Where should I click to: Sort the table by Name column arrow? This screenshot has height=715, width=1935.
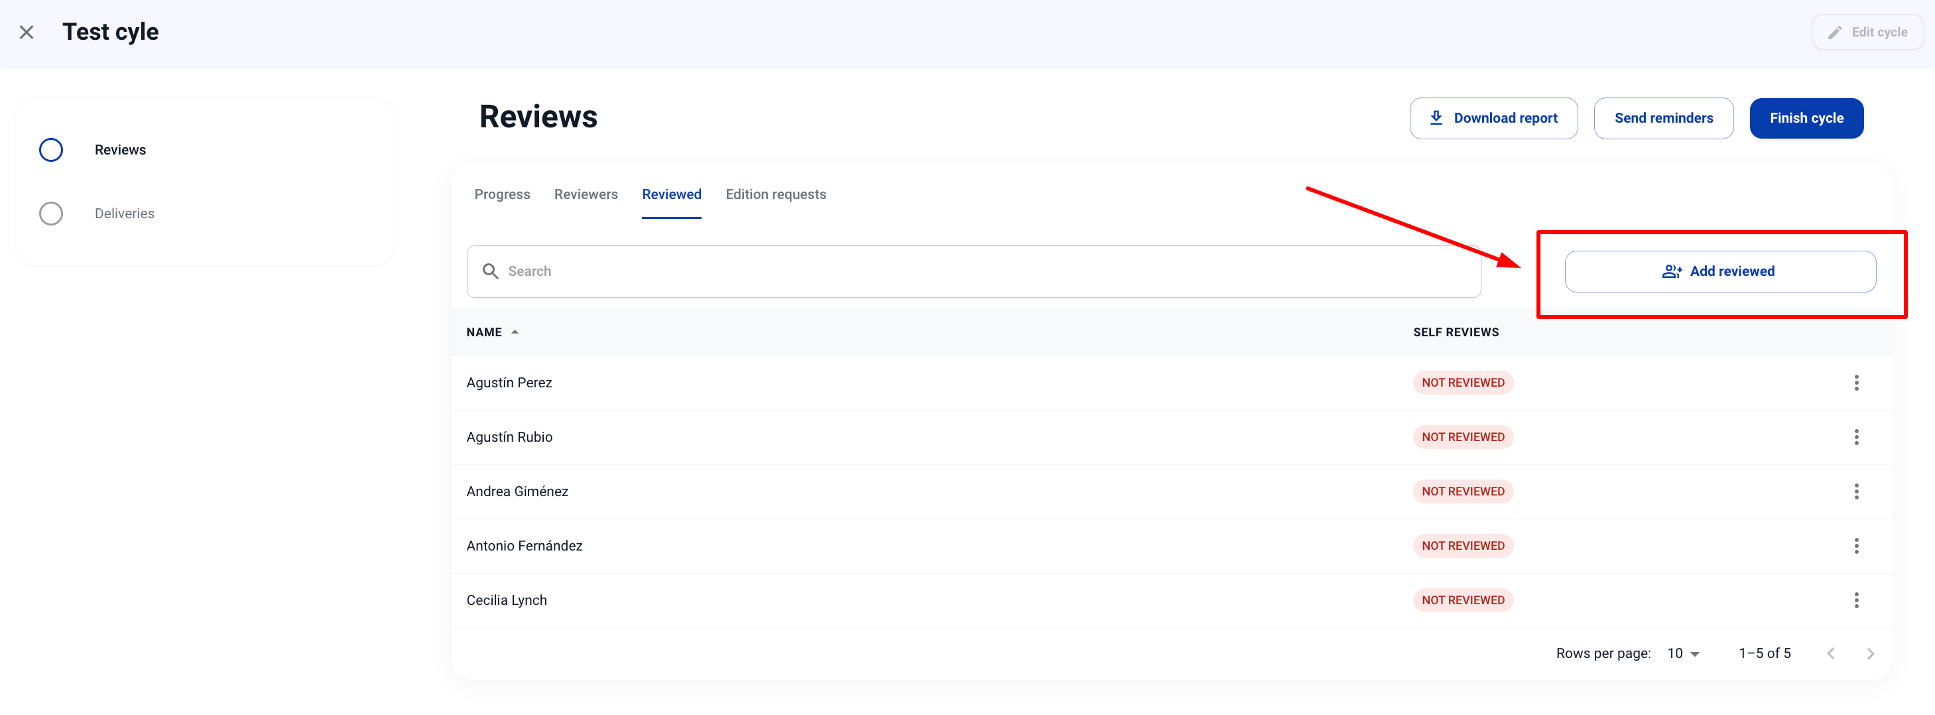click(x=515, y=332)
